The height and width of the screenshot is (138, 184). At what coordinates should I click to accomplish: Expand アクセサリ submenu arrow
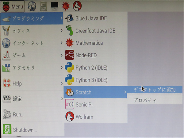point(62,67)
